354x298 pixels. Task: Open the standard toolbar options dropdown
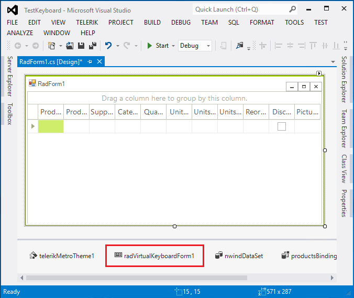point(249,48)
